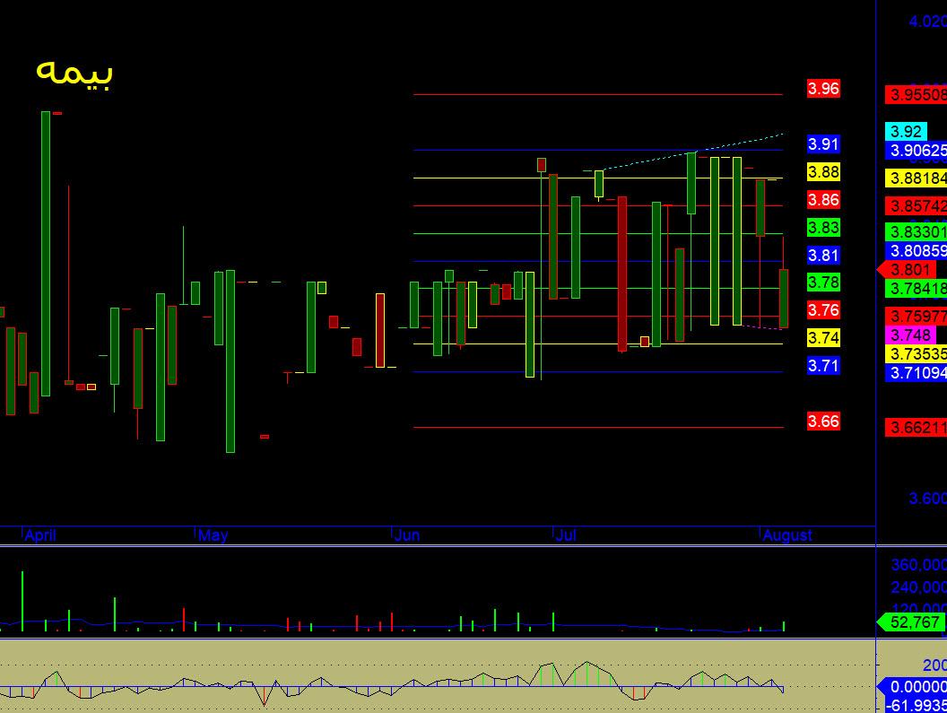The height and width of the screenshot is (713, 947).
Task: Select the red 3.66211 axis price tag
Action: tap(917, 428)
